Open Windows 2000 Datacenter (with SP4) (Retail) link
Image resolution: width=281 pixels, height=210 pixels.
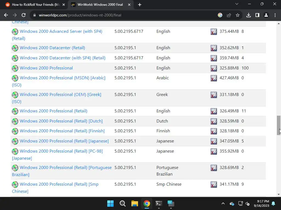click(63, 58)
